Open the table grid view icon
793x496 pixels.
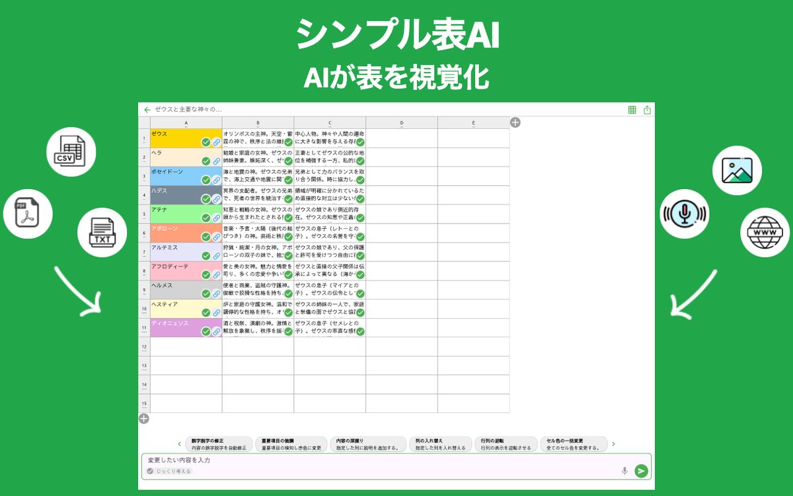point(632,110)
